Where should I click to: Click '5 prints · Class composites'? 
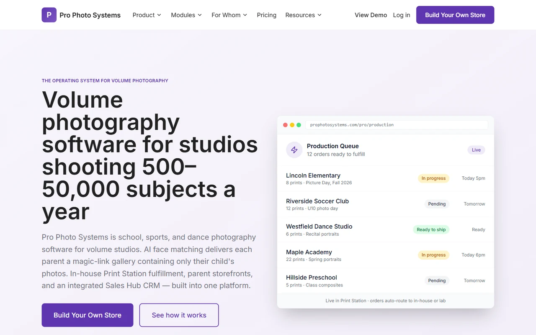pos(314,285)
